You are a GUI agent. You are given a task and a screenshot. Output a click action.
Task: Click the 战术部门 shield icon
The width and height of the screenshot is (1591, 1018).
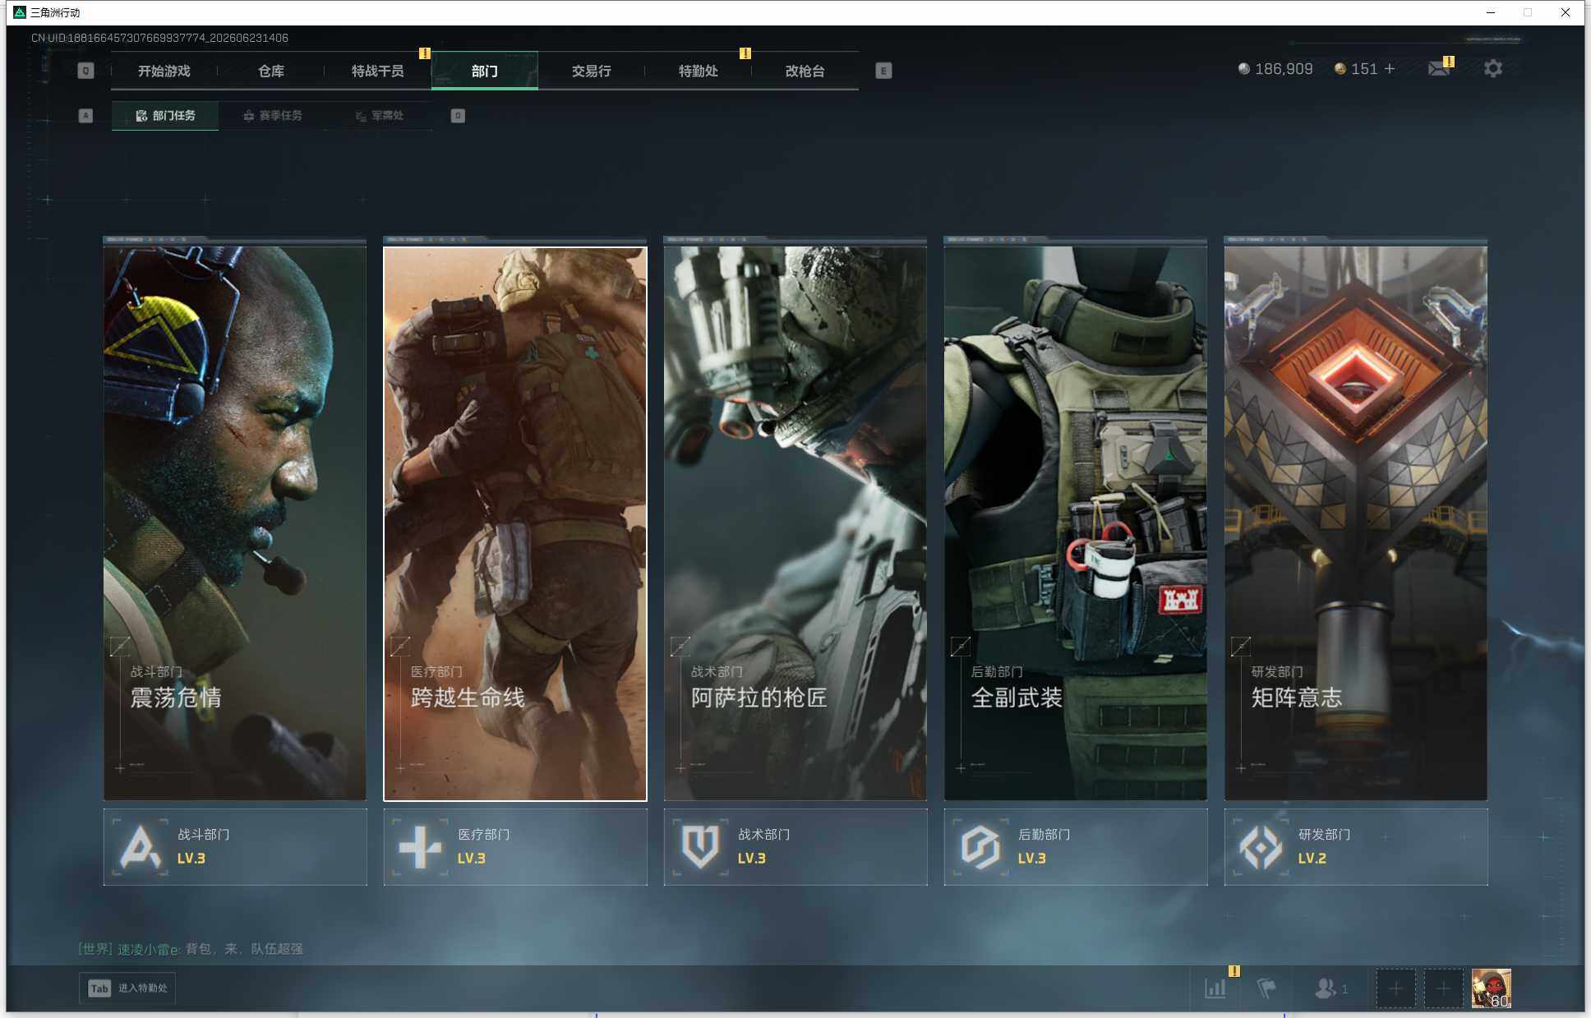tap(701, 847)
